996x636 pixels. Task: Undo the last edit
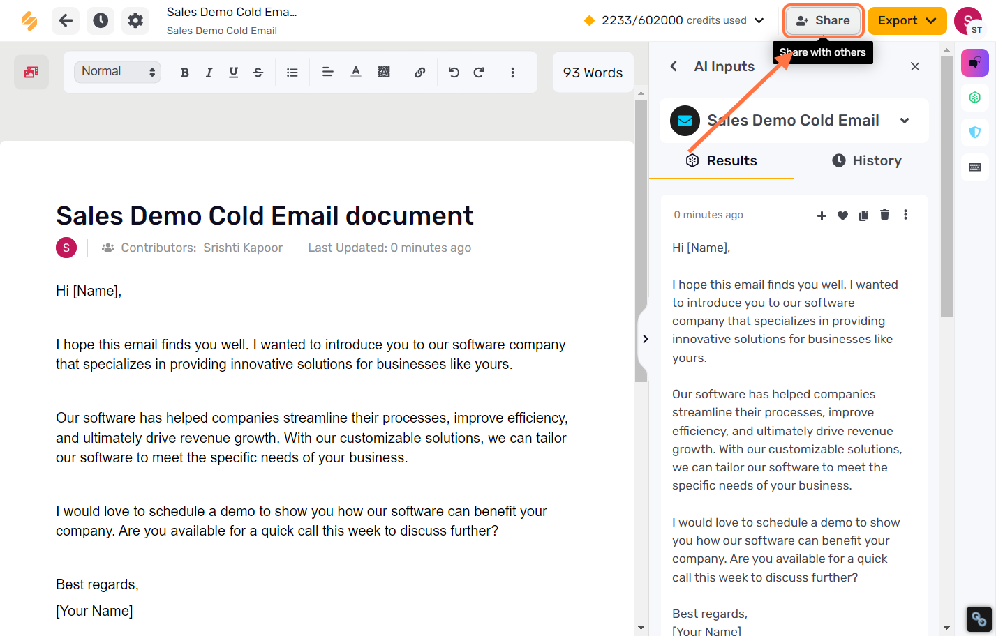[x=454, y=72]
